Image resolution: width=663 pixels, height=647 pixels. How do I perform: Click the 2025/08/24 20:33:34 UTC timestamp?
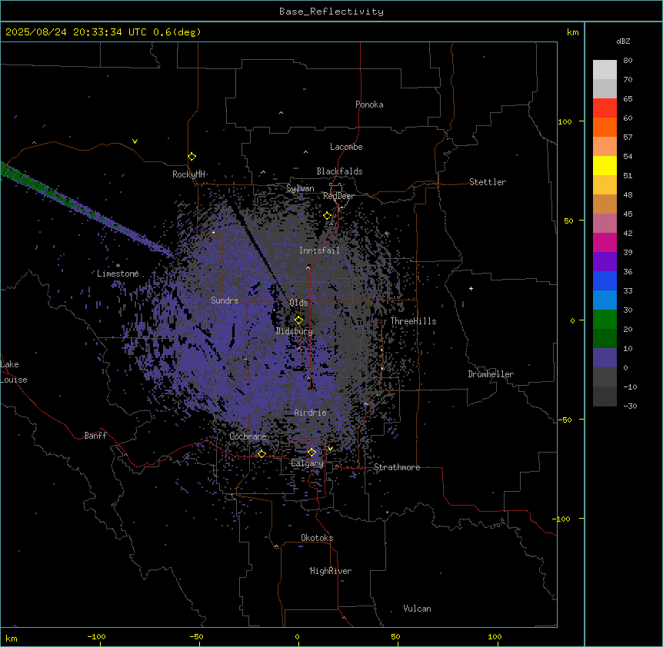click(x=76, y=32)
